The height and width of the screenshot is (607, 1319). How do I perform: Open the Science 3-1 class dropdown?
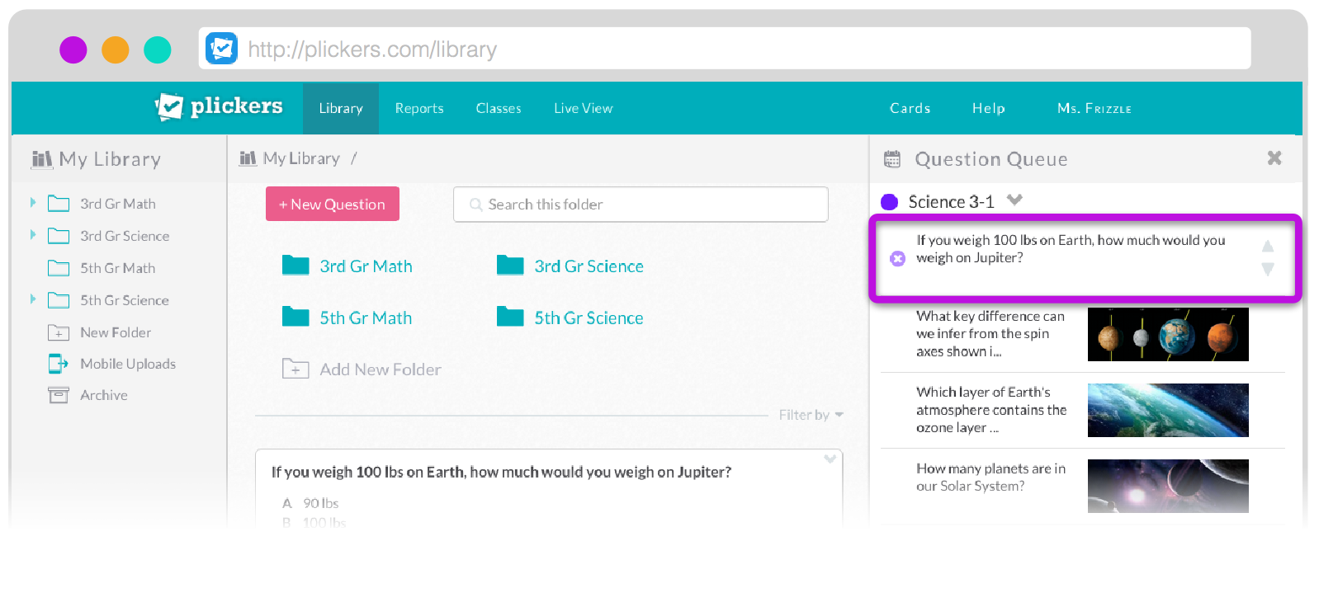tap(1014, 200)
